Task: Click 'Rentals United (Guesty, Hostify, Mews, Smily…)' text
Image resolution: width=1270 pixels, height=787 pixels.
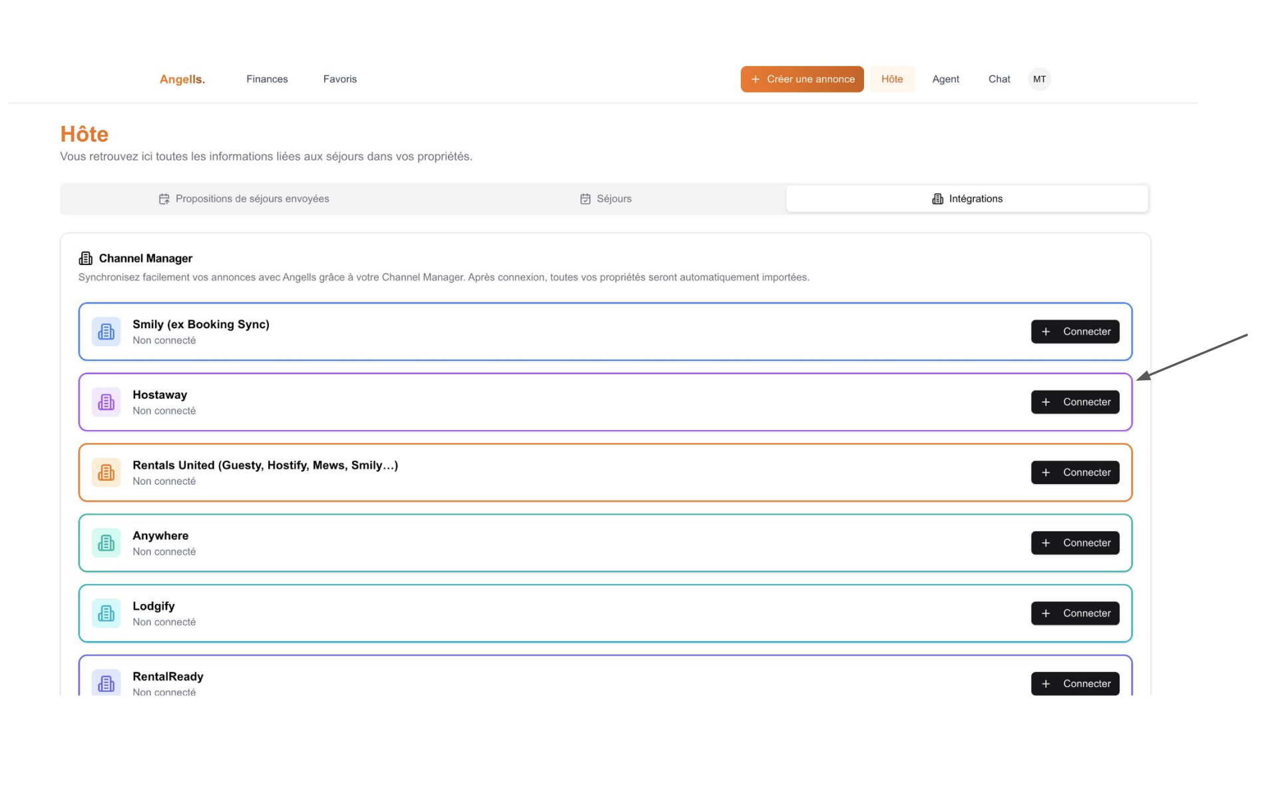Action: [265, 465]
